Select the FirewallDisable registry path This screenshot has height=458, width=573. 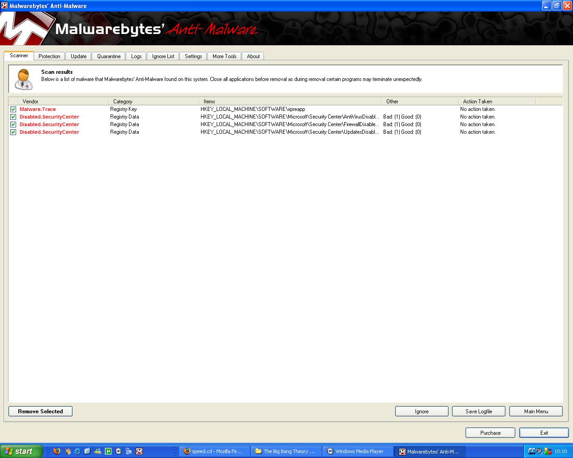[290, 124]
